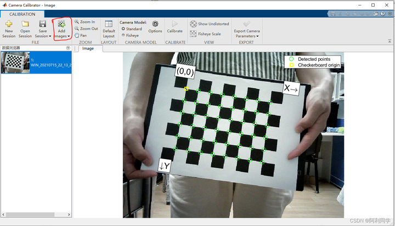
Task: Click the data browser panel title
Action: [11, 48]
